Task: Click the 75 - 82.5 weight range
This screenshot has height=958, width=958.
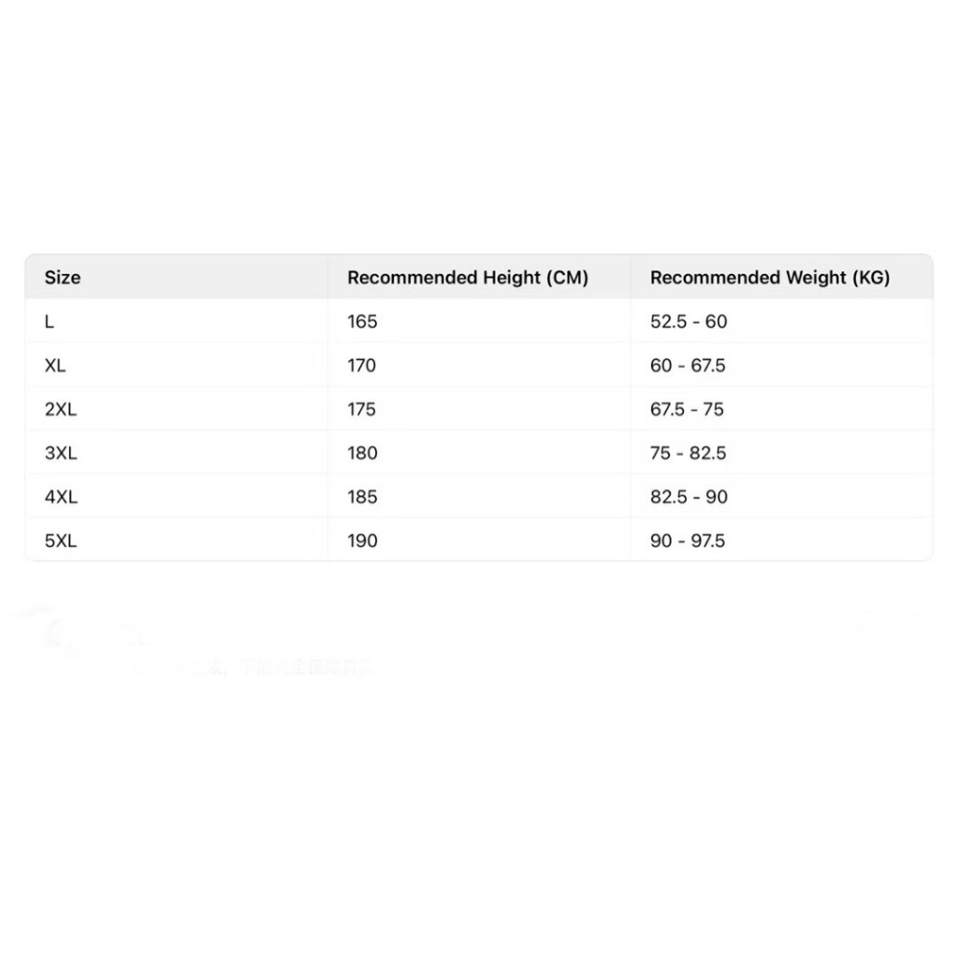Action: tap(689, 454)
